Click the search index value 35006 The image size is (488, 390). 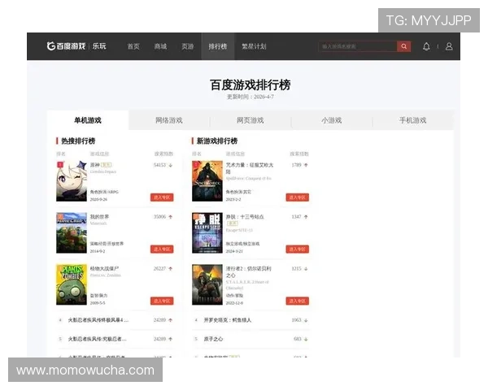pyautogui.click(x=160, y=217)
